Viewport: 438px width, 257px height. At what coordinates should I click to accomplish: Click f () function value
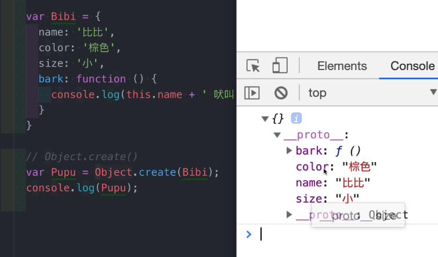coord(348,151)
